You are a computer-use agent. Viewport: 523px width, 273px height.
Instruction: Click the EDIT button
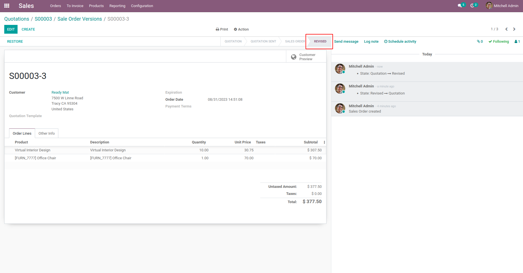(x=11, y=29)
